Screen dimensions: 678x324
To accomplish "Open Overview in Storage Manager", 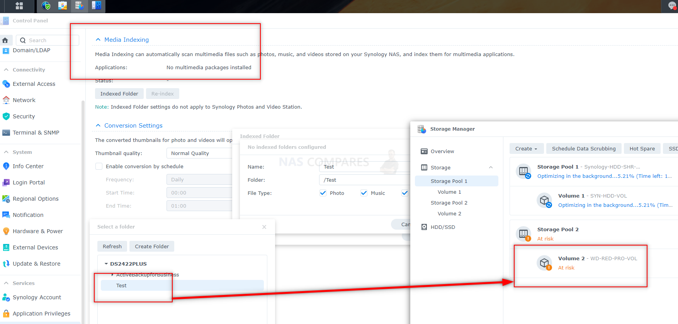I will click(442, 151).
